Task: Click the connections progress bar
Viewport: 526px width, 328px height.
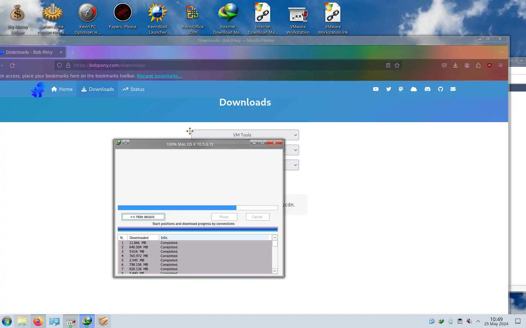Action: [198, 229]
